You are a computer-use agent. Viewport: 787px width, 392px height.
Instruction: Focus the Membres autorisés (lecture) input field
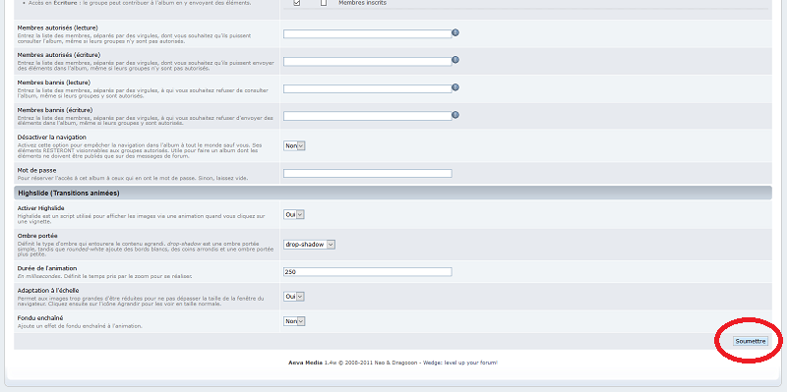tap(367, 34)
